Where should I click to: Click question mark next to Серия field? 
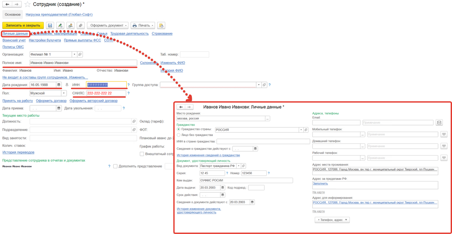227,173
